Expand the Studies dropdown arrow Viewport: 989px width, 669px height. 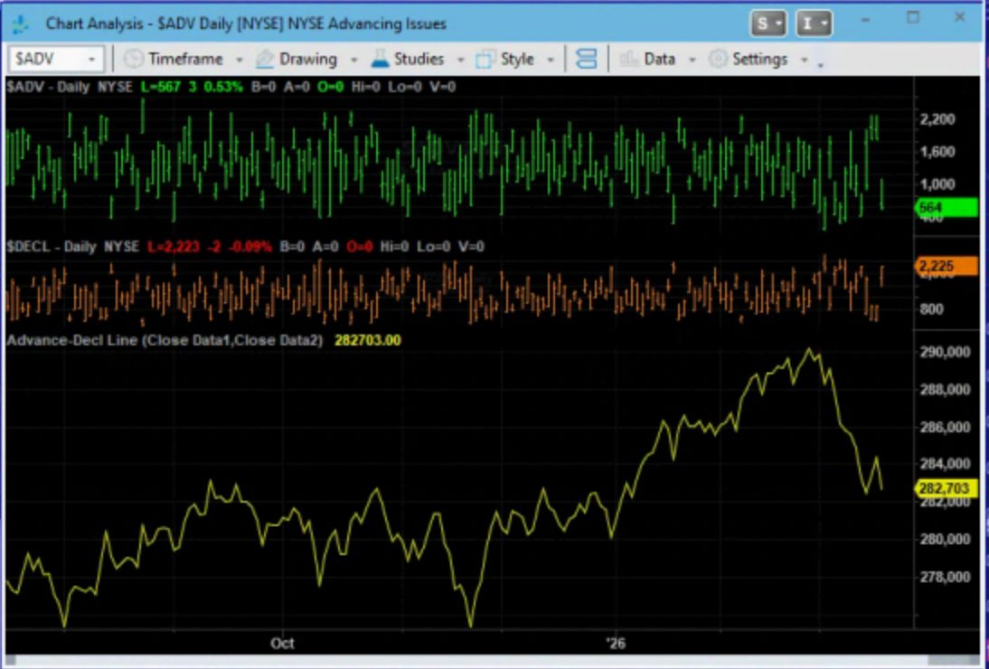(460, 61)
